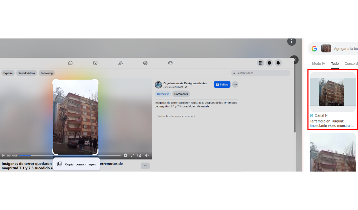Click the Follow button
Screen dimensions: 358x210
click(x=222, y=84)
